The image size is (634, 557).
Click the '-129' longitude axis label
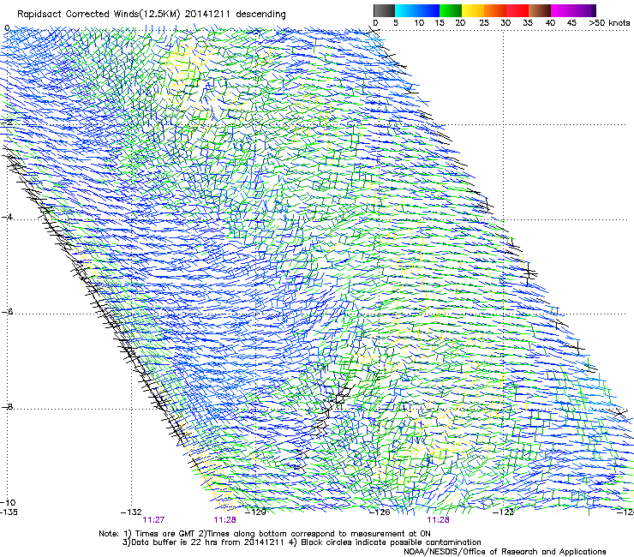pos(256,512)
